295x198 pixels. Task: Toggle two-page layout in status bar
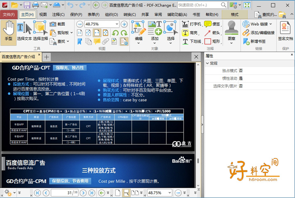(x=135, y=193)
